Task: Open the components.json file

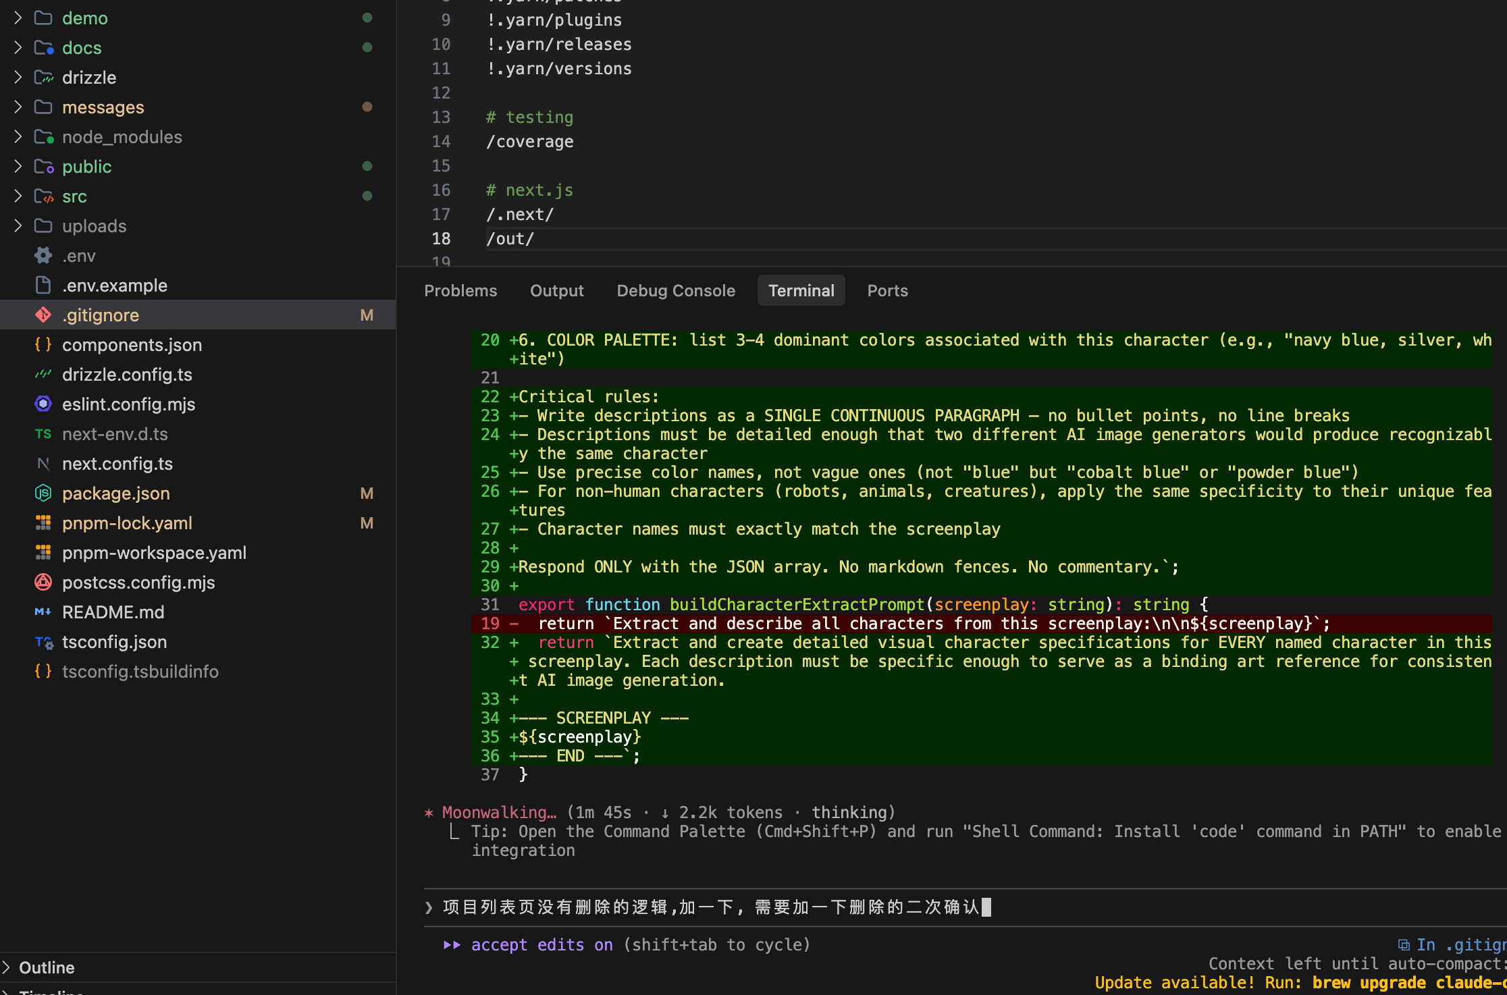Action: 132,345
